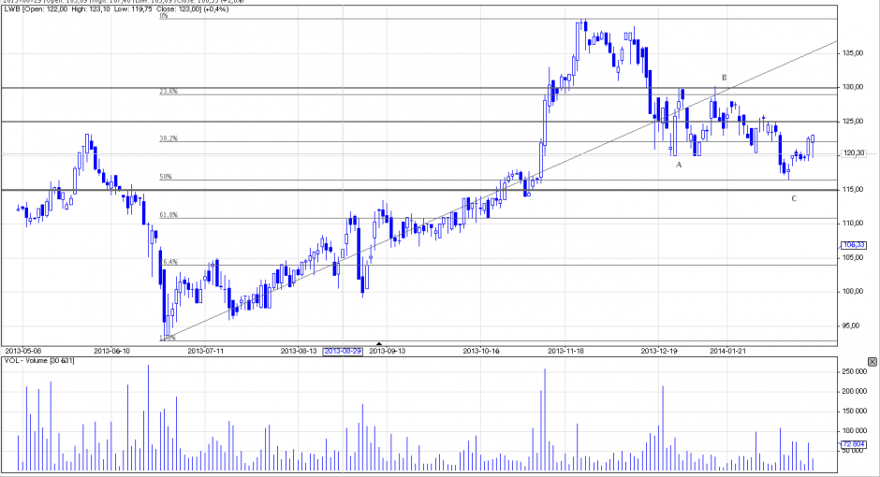Click the 61,8% Fibonacci level label

pyautogui.click(x=169, y=215)
